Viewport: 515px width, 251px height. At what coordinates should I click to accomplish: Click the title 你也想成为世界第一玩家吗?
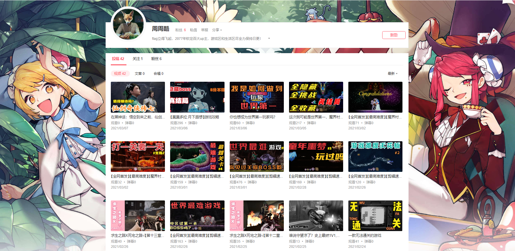[253, 117]
